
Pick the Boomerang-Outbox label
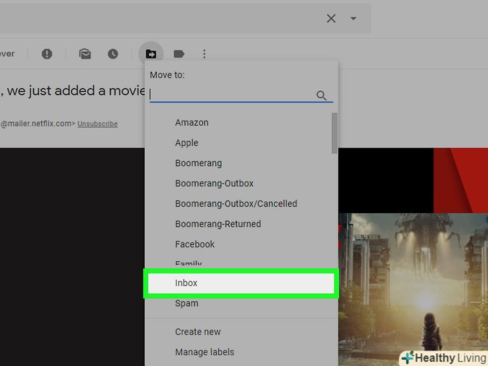pyautogui.click(x=214, y=183)
